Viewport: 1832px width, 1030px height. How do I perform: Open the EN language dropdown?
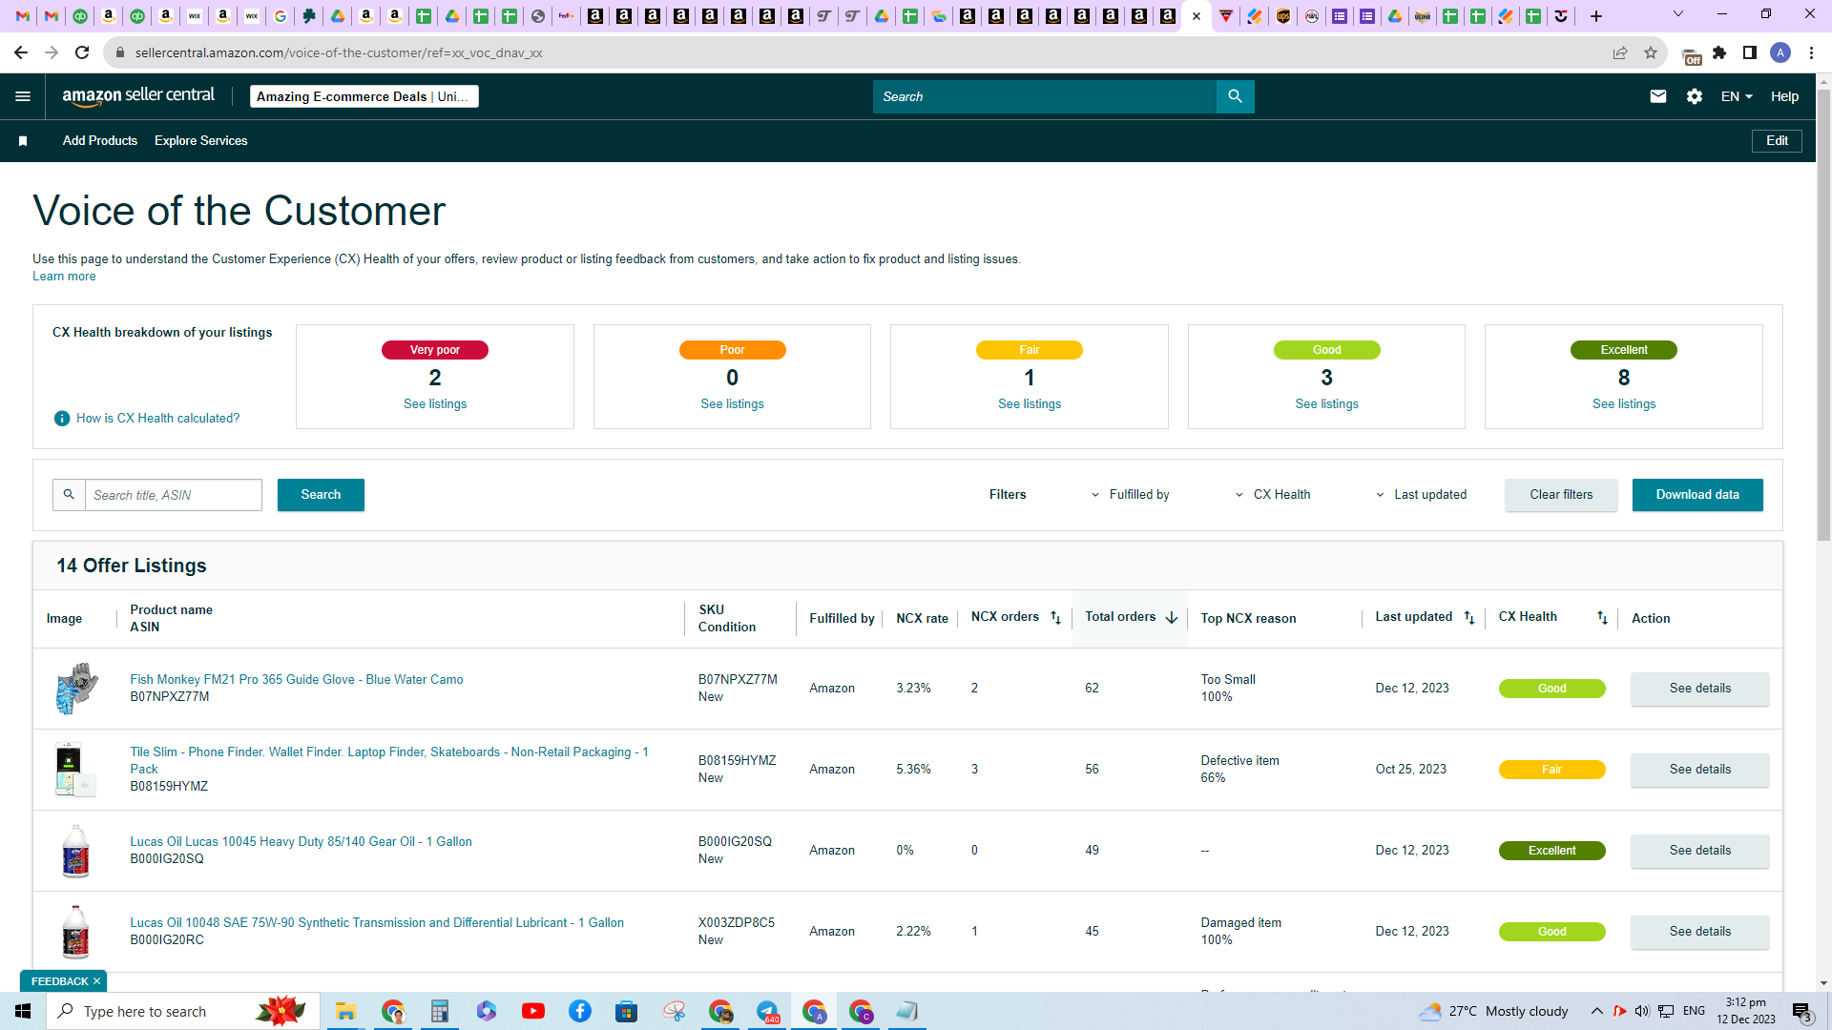(x=1737, y=96)
